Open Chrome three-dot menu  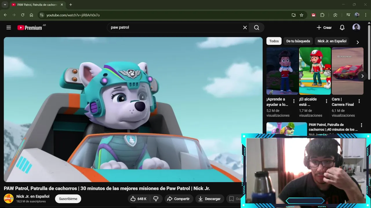click(365, 15)
